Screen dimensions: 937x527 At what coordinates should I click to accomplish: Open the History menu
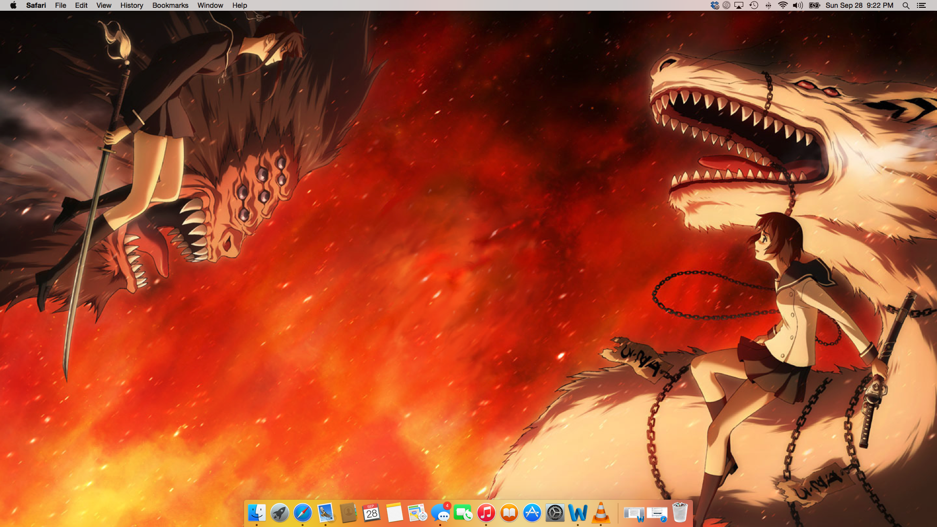[131, 5]
